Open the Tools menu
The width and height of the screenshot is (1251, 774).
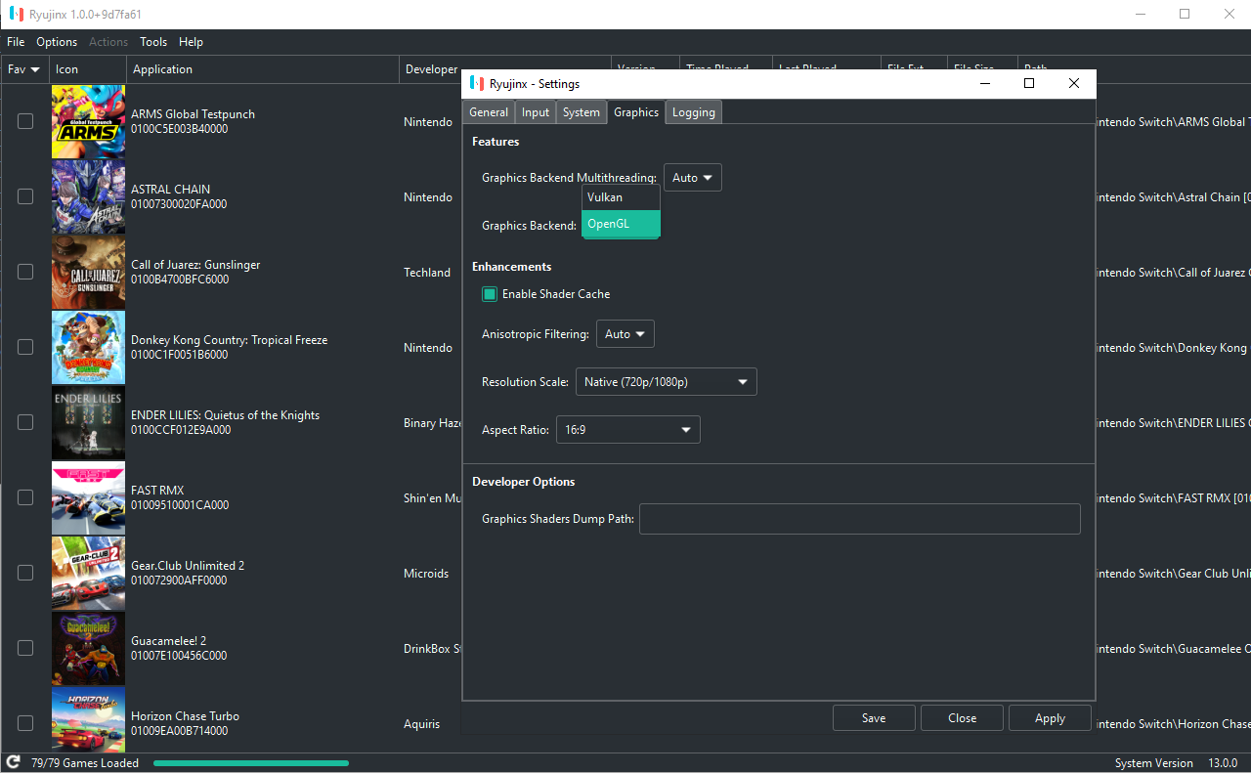pyautogui.click(x=153, y=42)
